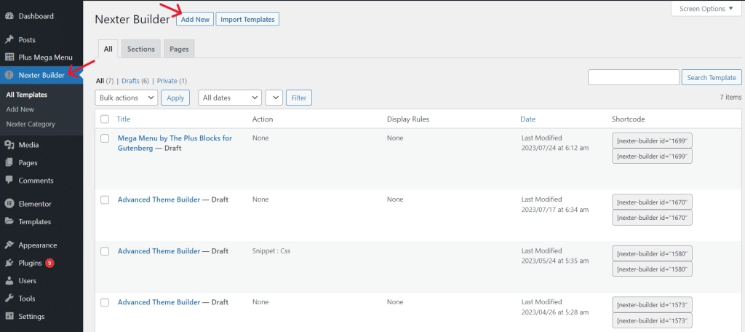Switch to the Sections tab

(x=140, y=50)
